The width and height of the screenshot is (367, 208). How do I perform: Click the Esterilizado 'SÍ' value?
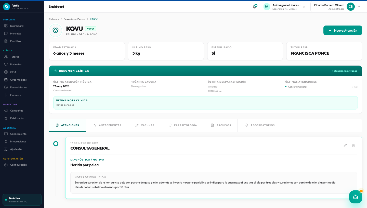point(213,53)
